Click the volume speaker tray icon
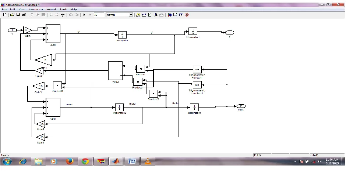Viewport: 346px width, 171px height. (x=319, y=161)
